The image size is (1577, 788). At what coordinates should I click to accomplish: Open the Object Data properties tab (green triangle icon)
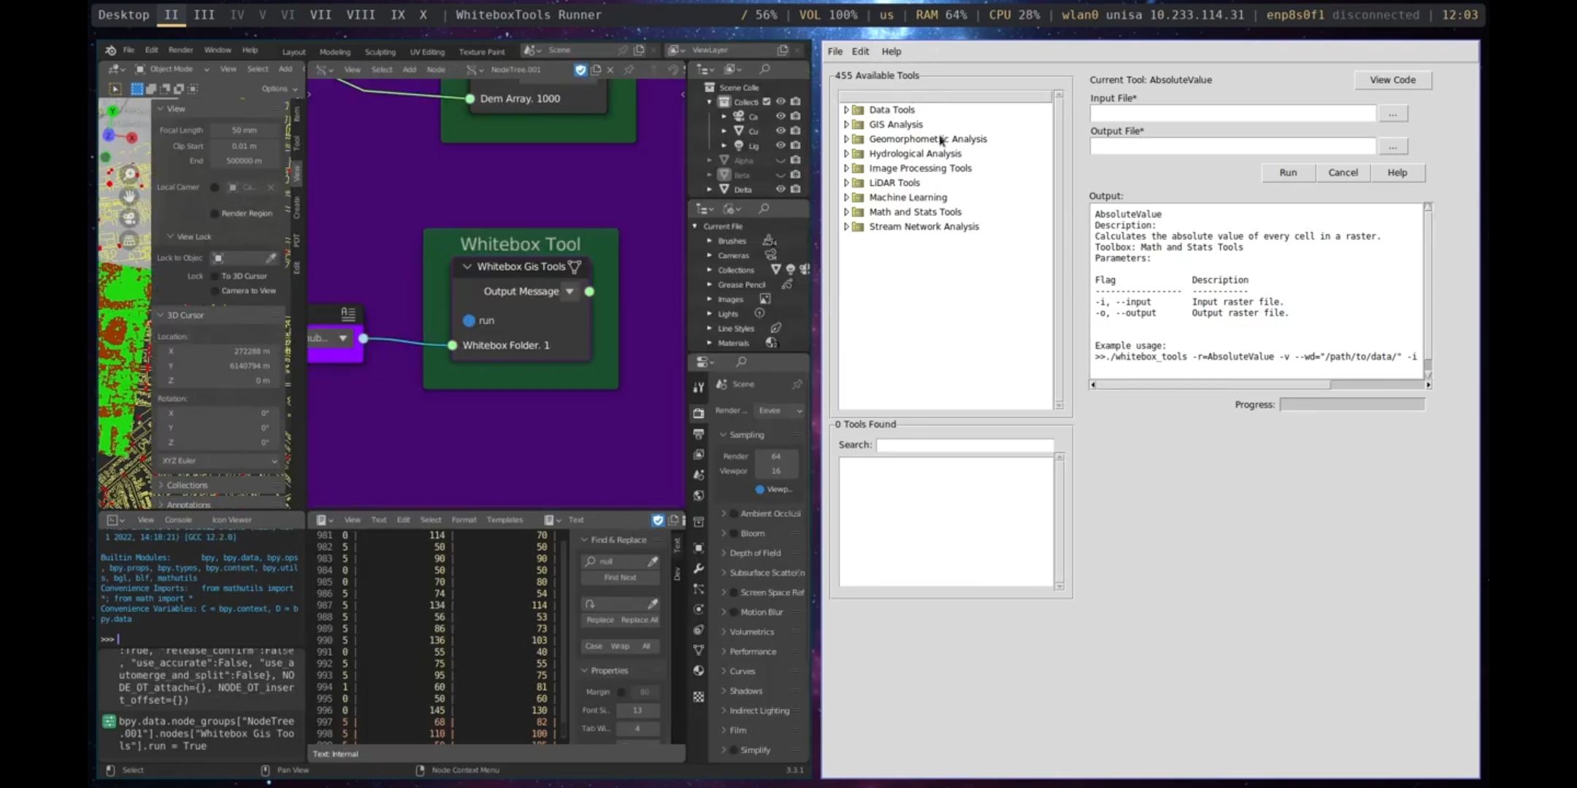click(699, 650)
